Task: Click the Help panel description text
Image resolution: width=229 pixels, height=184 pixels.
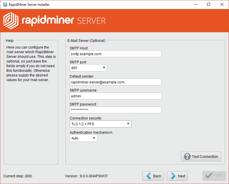Action: point(31,64)
